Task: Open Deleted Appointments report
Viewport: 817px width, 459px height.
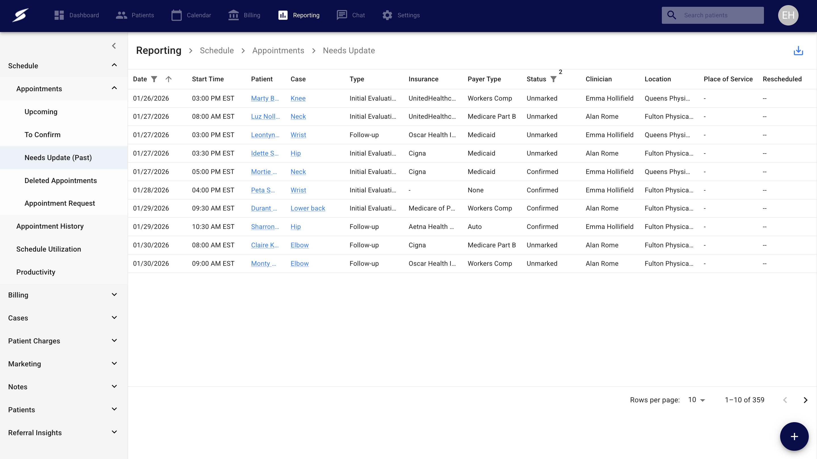Action: pyautogui.click(x=61, y=180)
